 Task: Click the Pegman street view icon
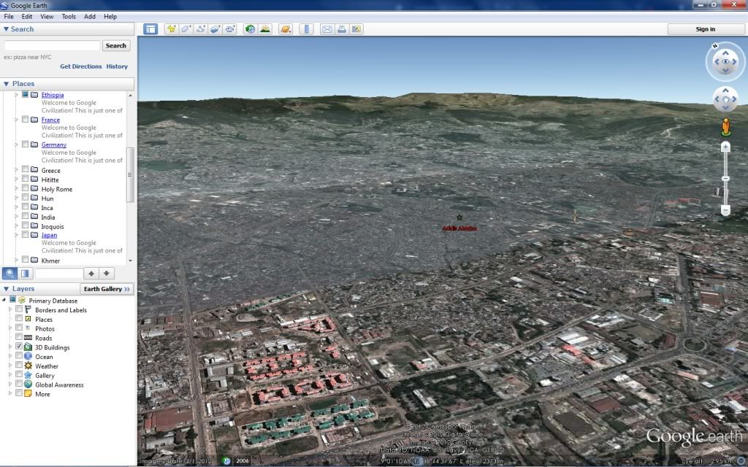725,127
